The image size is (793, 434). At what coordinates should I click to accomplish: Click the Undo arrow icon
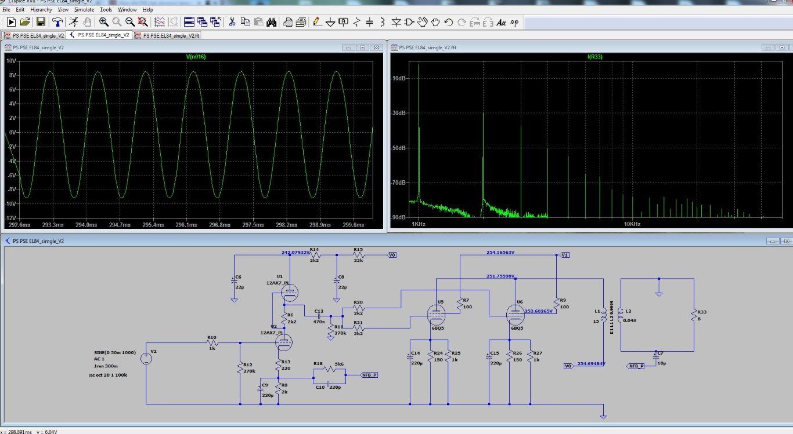448,22
